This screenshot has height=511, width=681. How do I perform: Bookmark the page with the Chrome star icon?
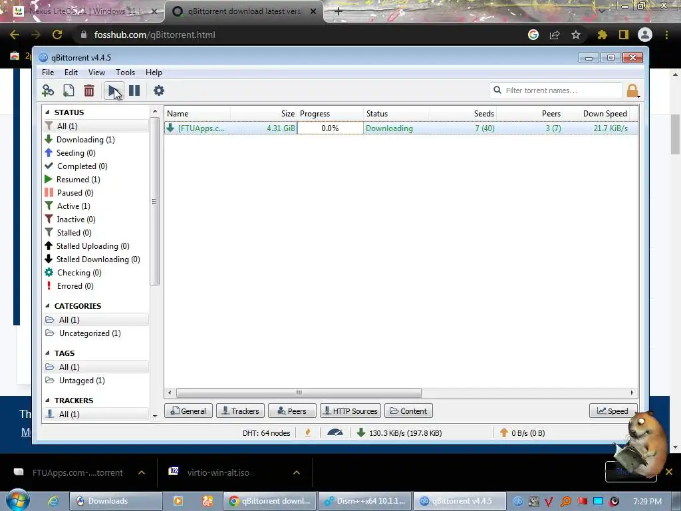pyautogui.click(x=576, y=35)
